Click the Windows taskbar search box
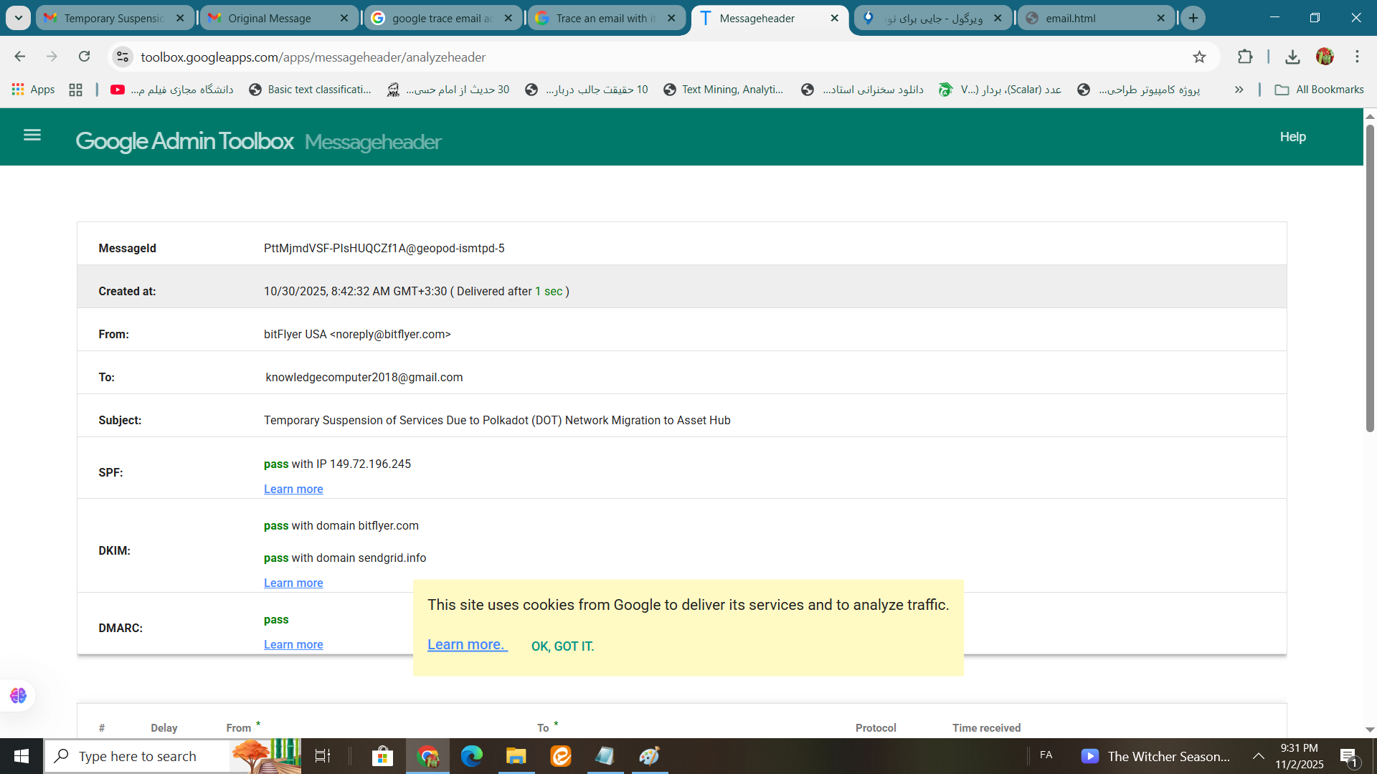The image size is (1377, 774). 138,756
